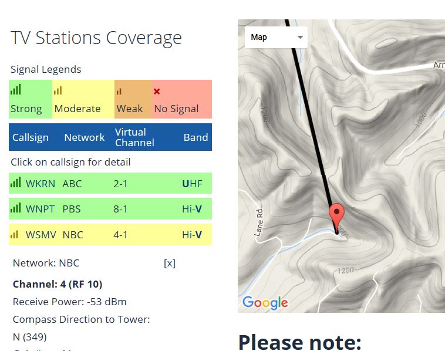Viewport: 445px width, 351px height.
Task: Click the weak signal bars icon in legend
Action: click(x=119, y=91)
